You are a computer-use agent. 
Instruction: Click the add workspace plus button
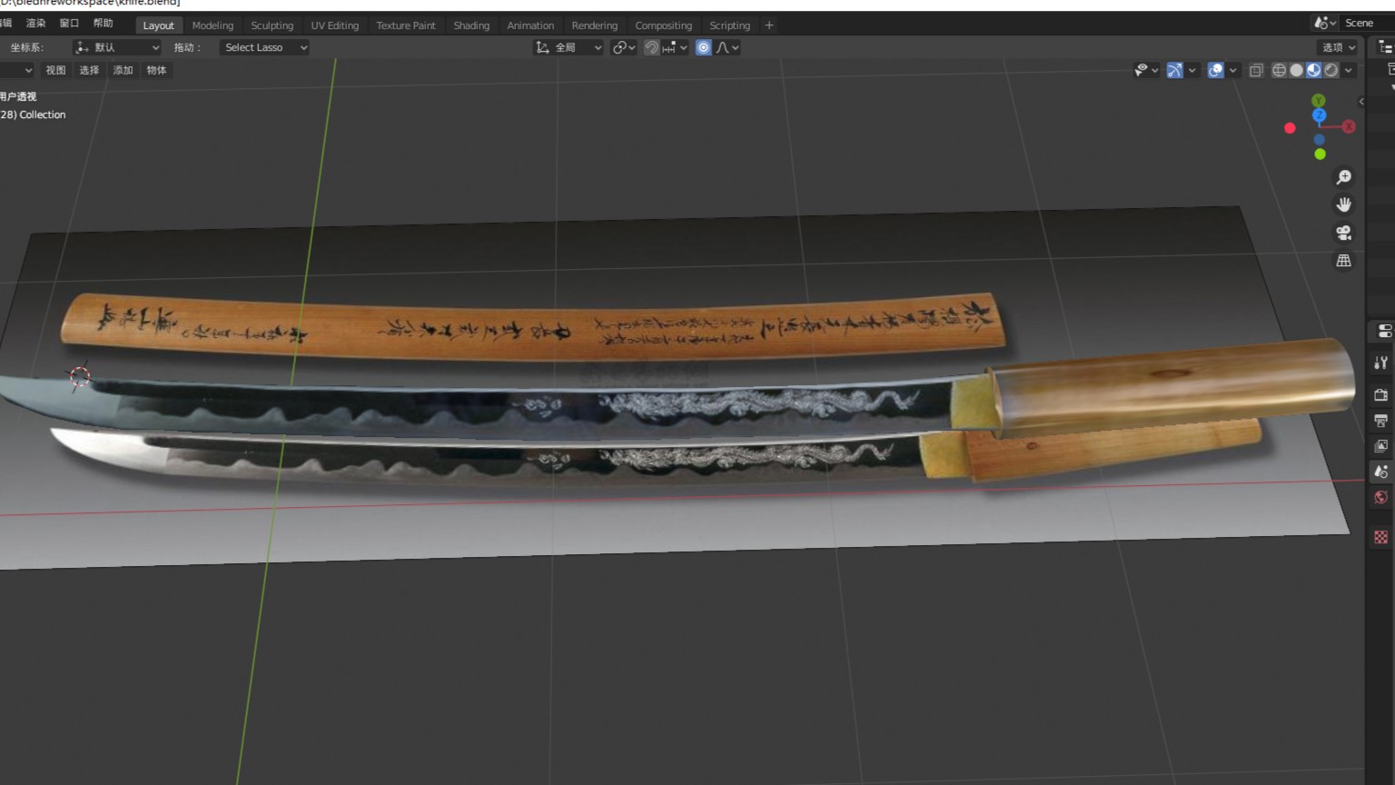pyautogui.click(x=769, y=25)
